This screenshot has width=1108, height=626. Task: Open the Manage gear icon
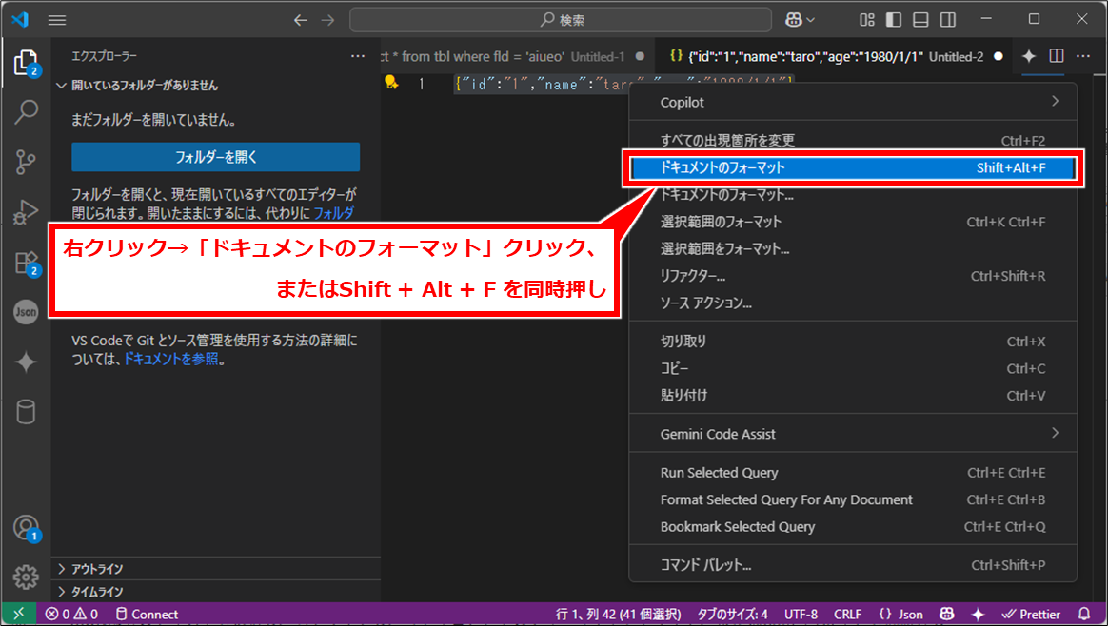26,577
